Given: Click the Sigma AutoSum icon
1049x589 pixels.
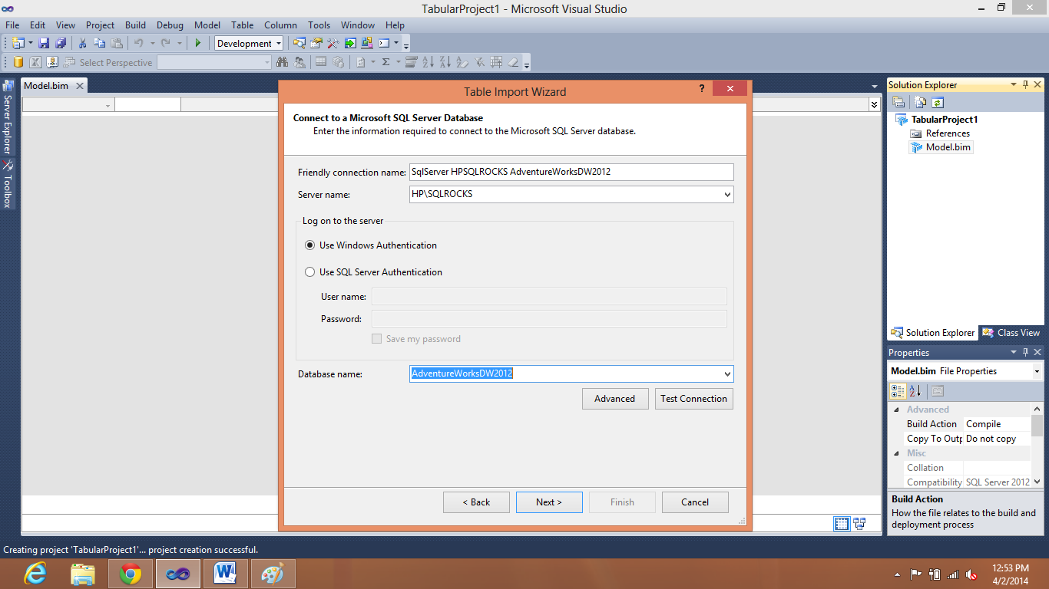Looking at the screenshot, I should click(x=386, y=62).
